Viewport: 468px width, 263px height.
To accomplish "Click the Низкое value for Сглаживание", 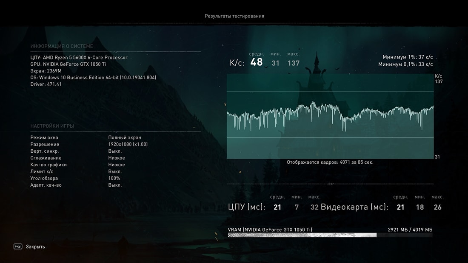I will 117,158.
